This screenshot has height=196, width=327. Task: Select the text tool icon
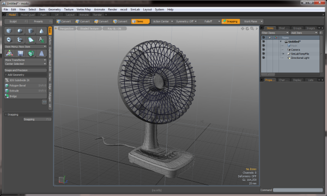coord(41,40)
